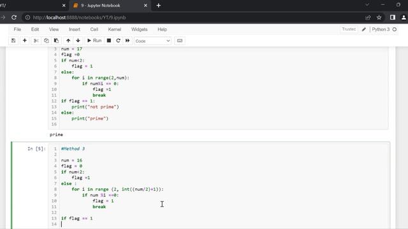Close the YT/ browser tab
The width and height of the screenshot is (408, 229).
point(64,6)
